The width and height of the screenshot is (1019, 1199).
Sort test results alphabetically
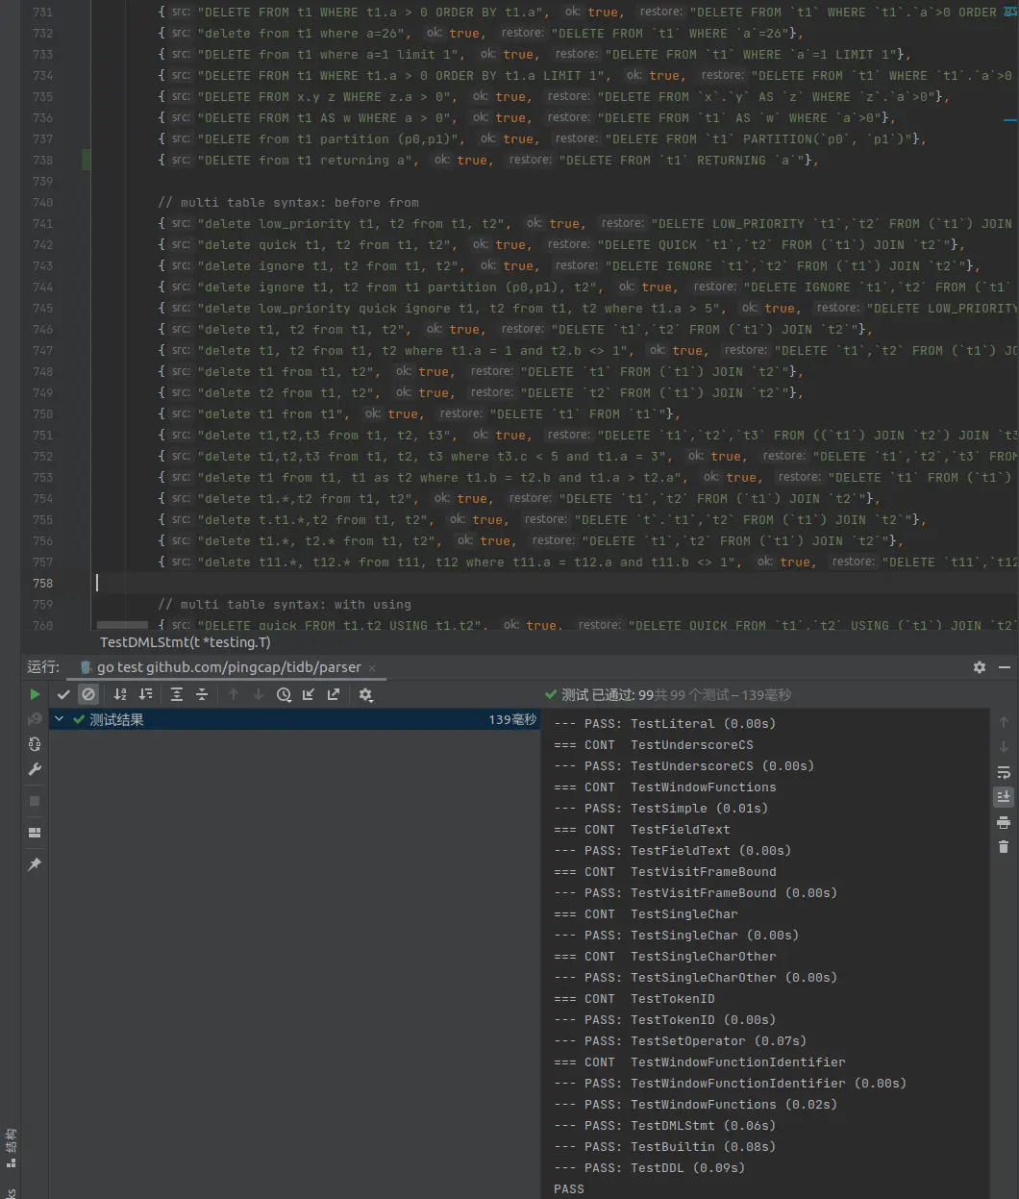[120, 694]
